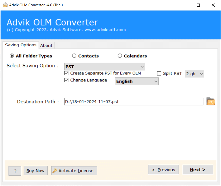
Task: Choose the Calendars radio option
Action: [120, 56]
